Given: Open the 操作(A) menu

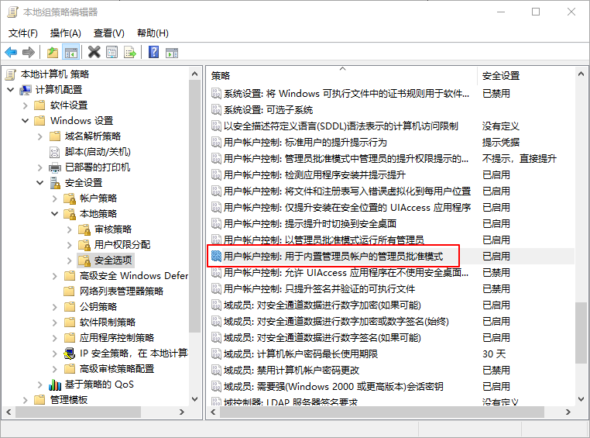Looking at the screenshot, I should pyautogui.click(x=66, y=33).
